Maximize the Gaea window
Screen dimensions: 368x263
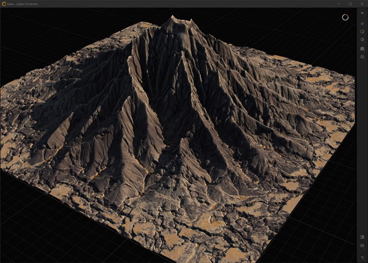tap(350, 3)
